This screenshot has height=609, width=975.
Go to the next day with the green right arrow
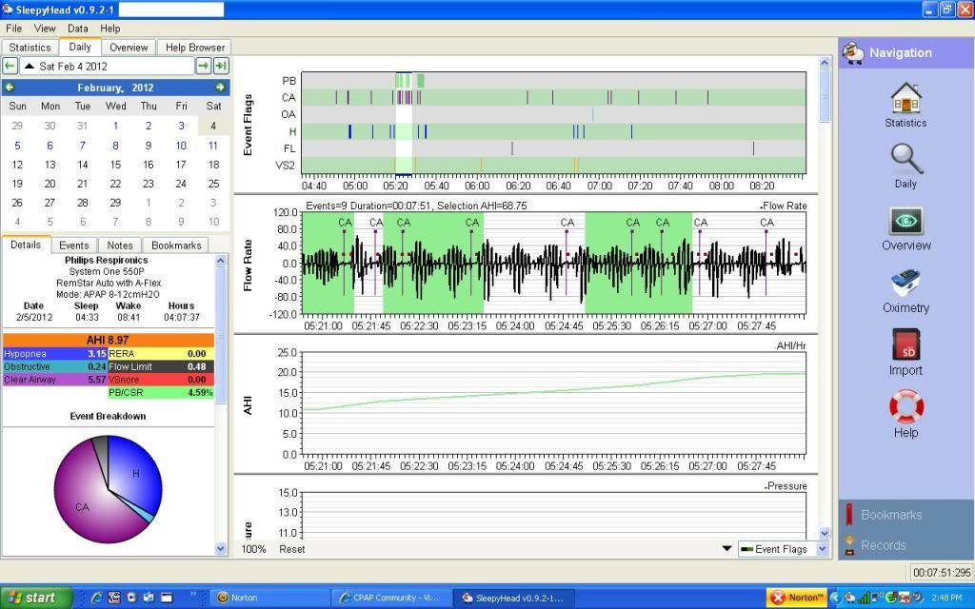[204, 66]
